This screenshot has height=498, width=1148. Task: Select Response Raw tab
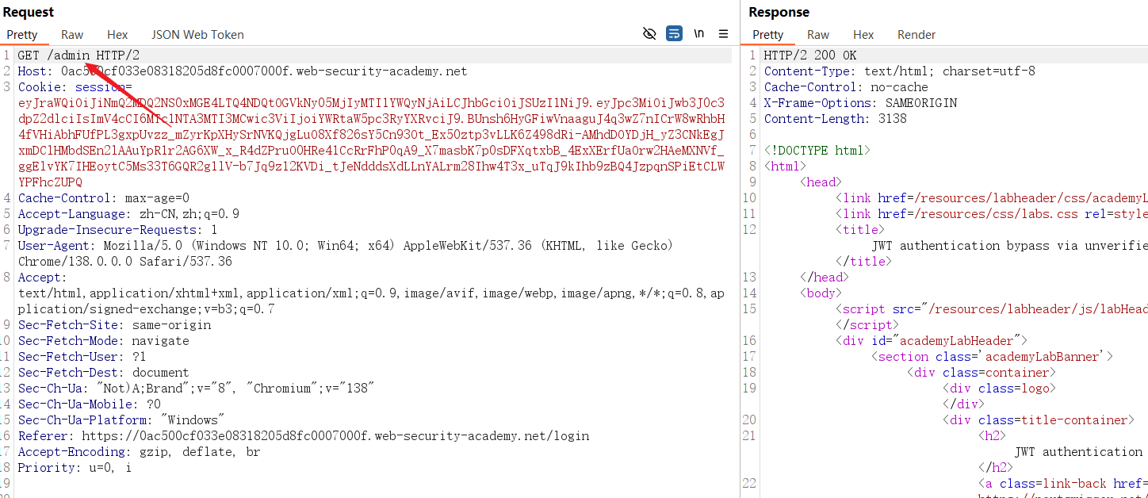818,34
